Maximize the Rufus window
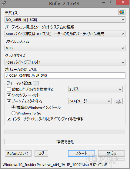Image resolution: width=130 pixels, height=169 pixels. tap(112, 2)
